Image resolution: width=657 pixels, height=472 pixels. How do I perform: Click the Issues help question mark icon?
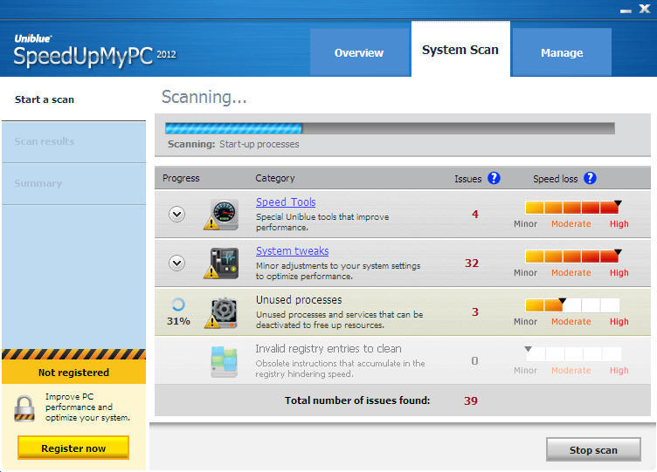click(x=494, y=178)
